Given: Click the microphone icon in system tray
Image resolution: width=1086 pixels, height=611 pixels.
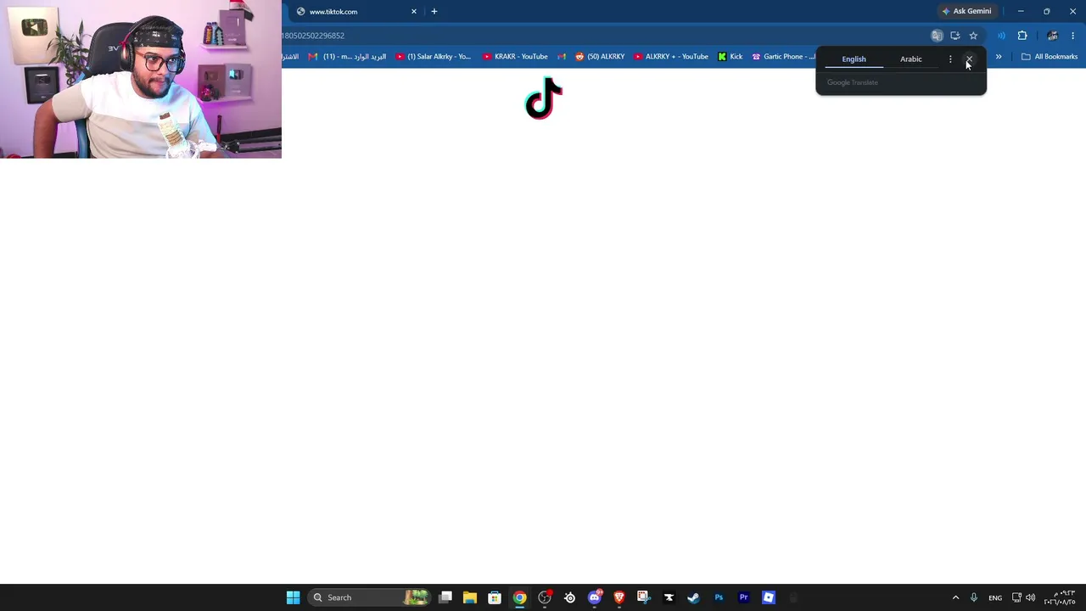Looking at the screenshot, I should 974,597.
